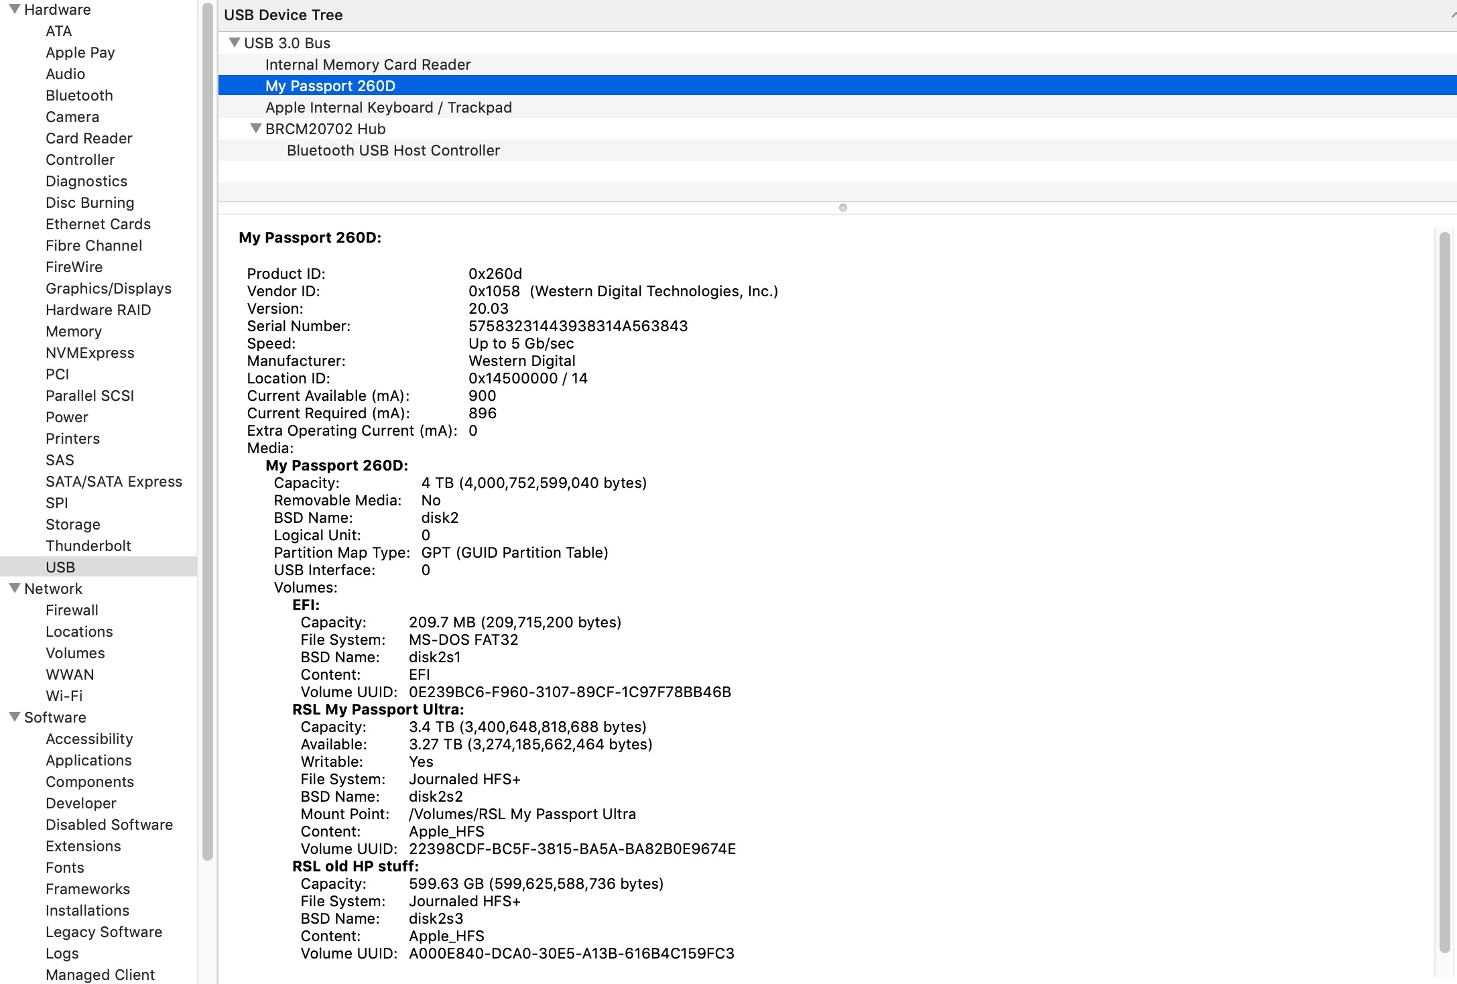Show Disabled Software list

(109, 824)
